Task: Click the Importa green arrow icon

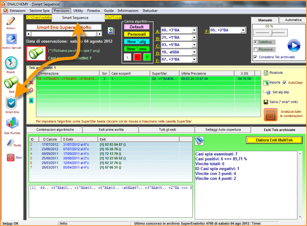Action: click(x=266, y=83)
